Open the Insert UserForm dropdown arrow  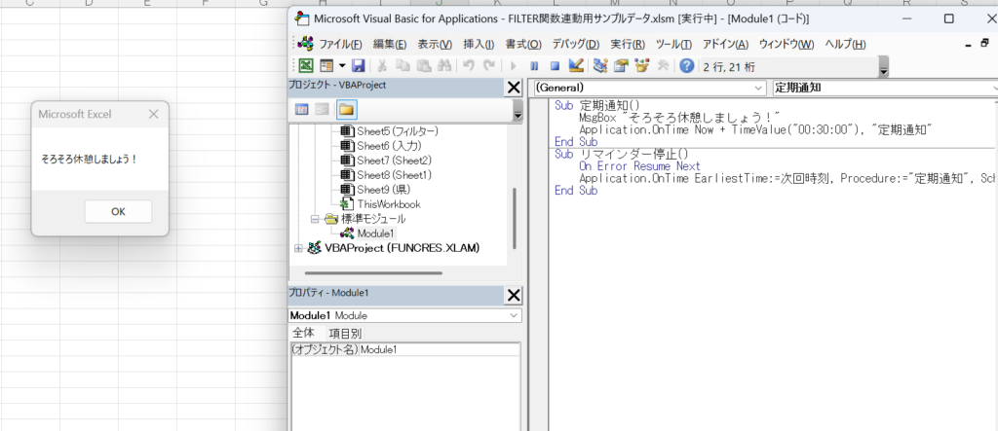(342, 65)
